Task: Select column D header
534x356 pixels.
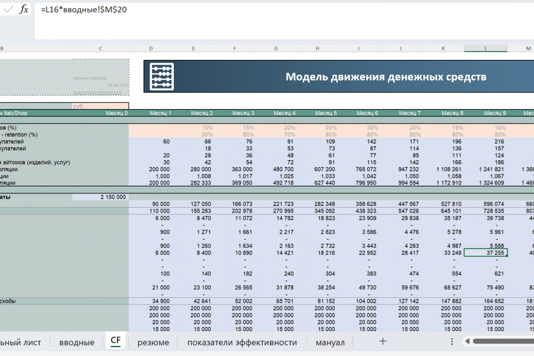Action: [151, 49]
